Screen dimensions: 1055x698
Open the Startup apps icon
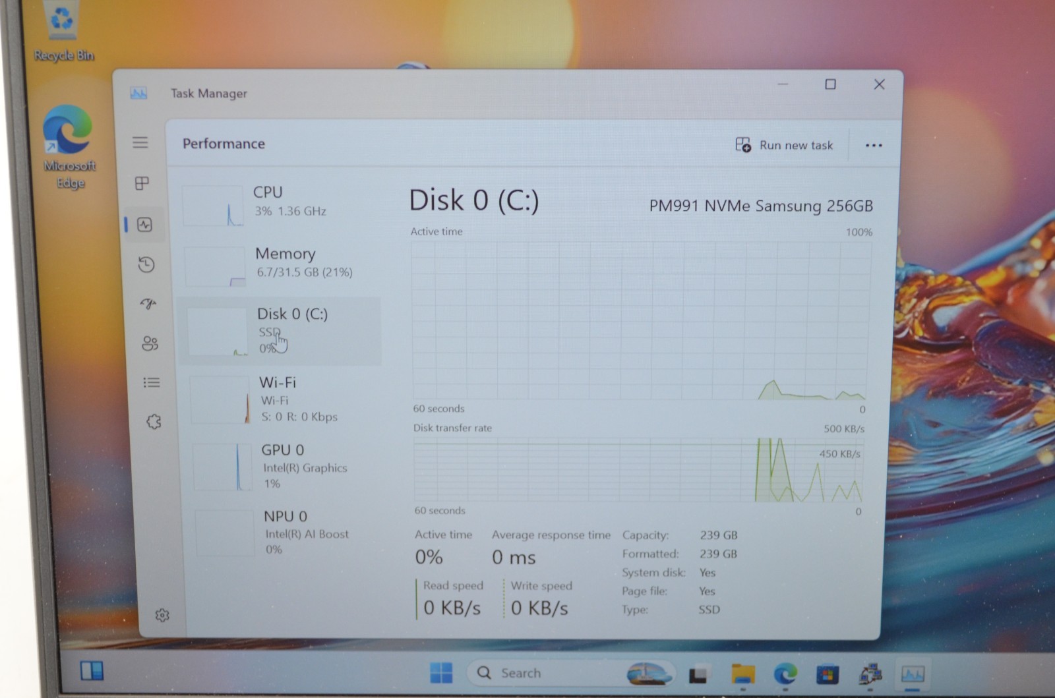pos(148,303)
